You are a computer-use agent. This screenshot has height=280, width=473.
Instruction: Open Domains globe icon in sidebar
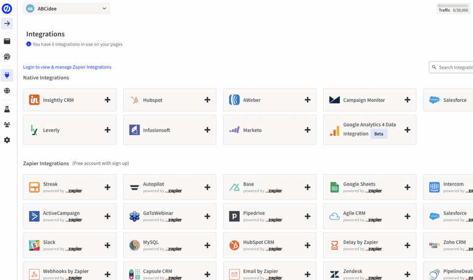(x=7, y=91)
